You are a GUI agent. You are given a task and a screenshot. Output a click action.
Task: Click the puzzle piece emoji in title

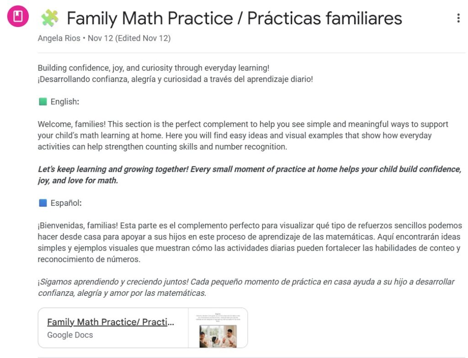[x=50, y=18]
